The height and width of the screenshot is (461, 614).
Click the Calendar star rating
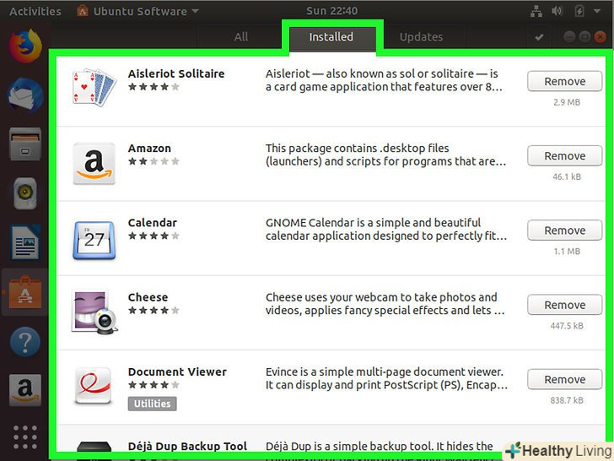click(x=153, y=236)
